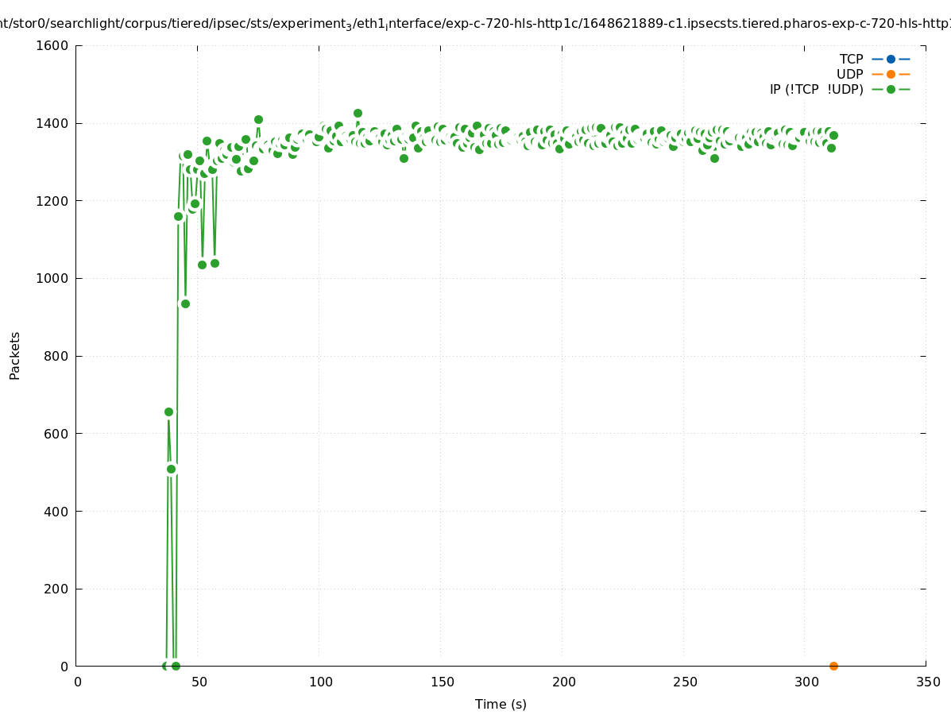The width and height of the screenshot is (951, 715).
Task: Click the x-axis label Time (s)
Action: click(x=501, y=704)
